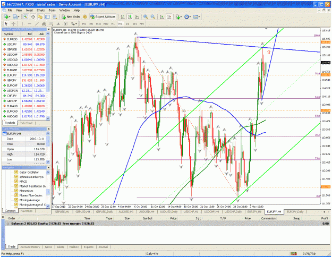Open the Periods clock toolbar dropdown

[x=188, y=16]
